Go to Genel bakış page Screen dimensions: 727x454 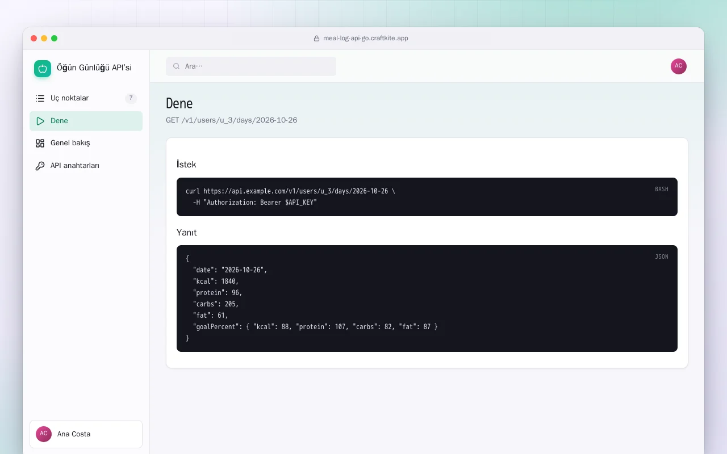click(x=86, y=143)
